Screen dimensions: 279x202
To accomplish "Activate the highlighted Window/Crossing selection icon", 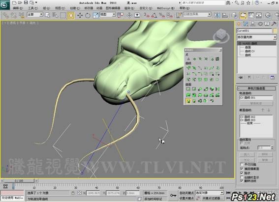I will (71, 16).
